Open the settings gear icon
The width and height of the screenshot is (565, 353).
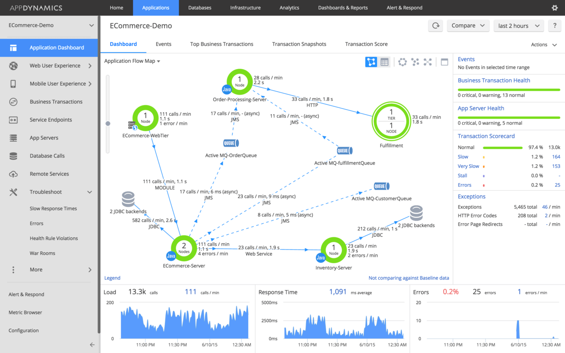[x=554, y=8]
